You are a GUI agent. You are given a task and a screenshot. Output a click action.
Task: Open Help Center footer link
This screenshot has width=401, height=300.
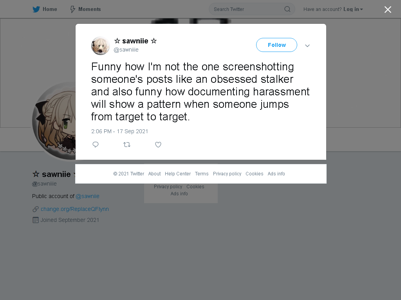click(178, 174)
